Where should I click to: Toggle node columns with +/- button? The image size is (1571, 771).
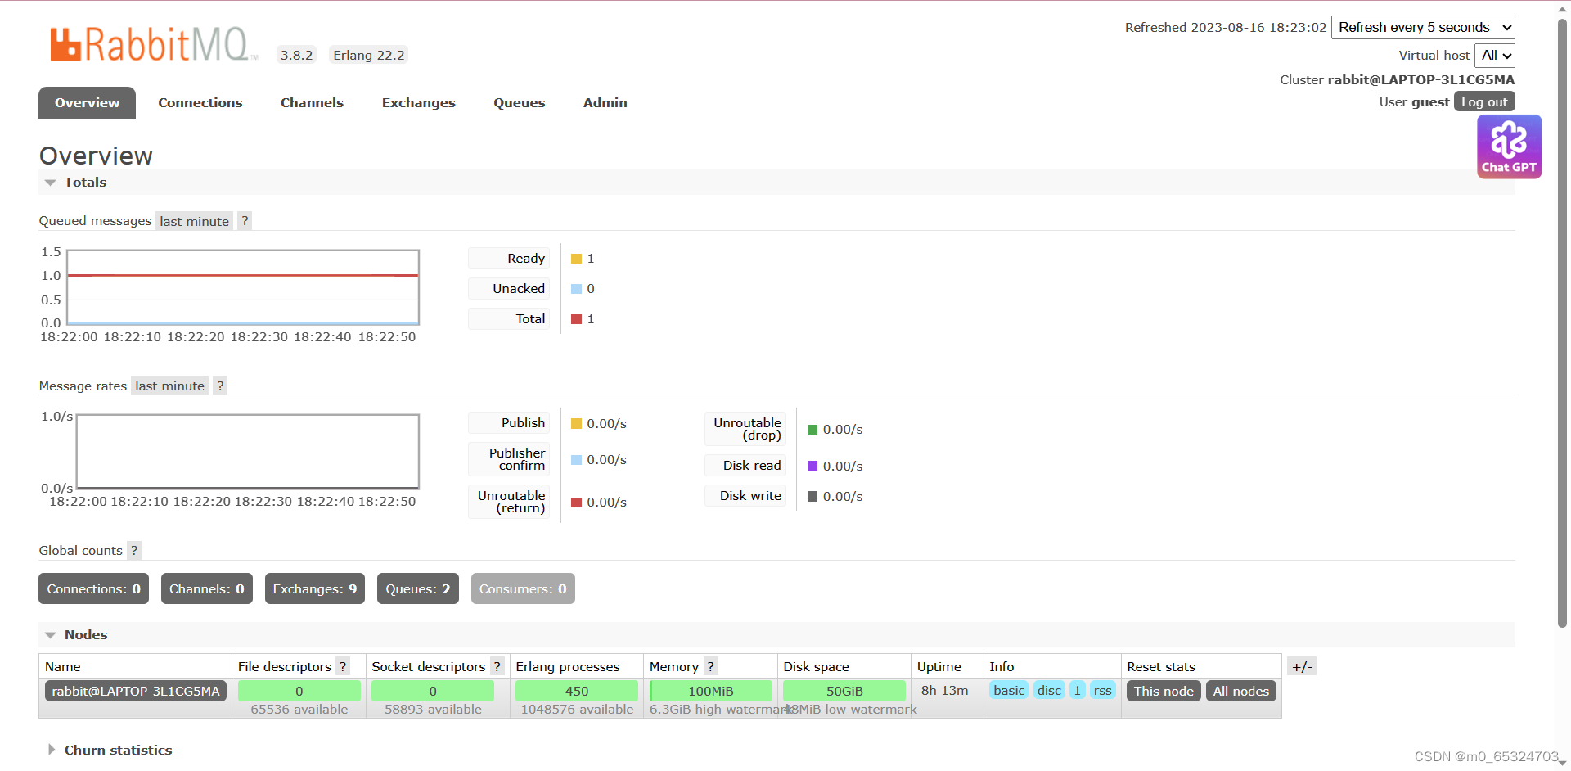click(x=1302, y=667)
